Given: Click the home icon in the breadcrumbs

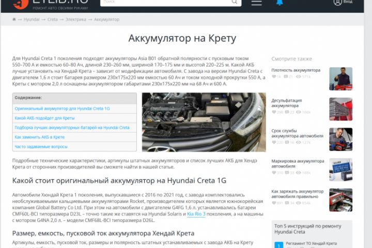Looking at the screenshot, I should pyautogui.click(x=14, y=19).
